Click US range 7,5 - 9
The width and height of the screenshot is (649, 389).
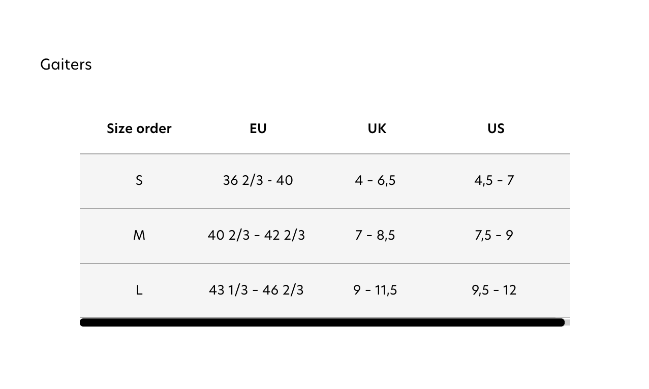click(x=494, y=235)
